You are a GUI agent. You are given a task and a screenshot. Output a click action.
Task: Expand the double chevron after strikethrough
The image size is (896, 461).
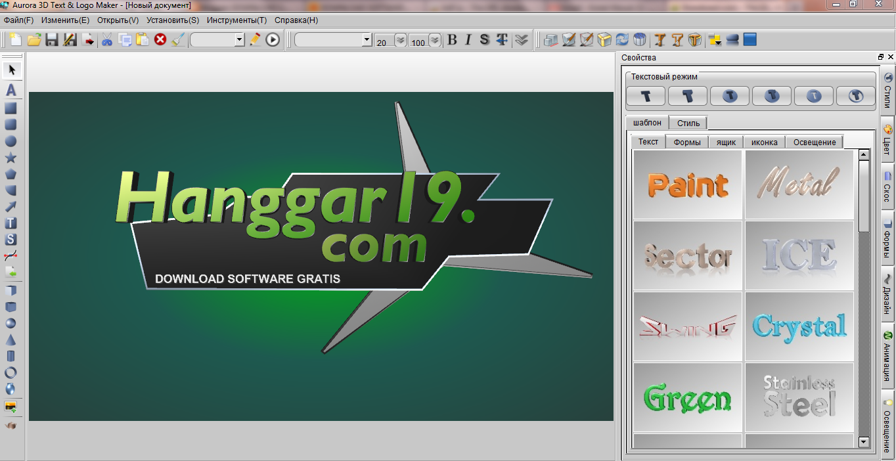click(522, 40)
